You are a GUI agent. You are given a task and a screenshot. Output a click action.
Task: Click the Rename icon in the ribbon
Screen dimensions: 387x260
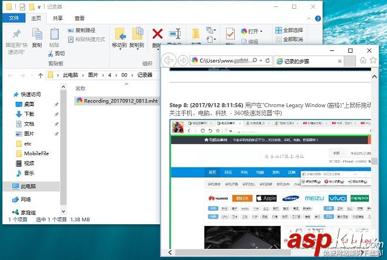coord(175,33)
